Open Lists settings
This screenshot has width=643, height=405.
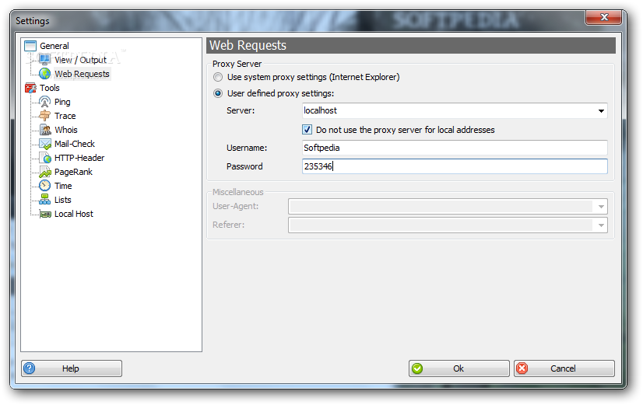[x=63, y=200]
